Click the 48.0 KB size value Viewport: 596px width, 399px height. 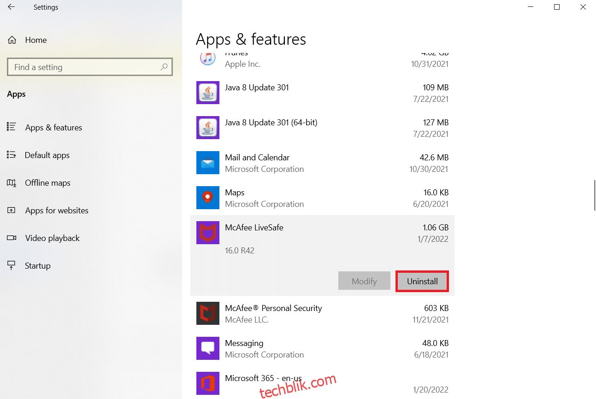point(435,343)
